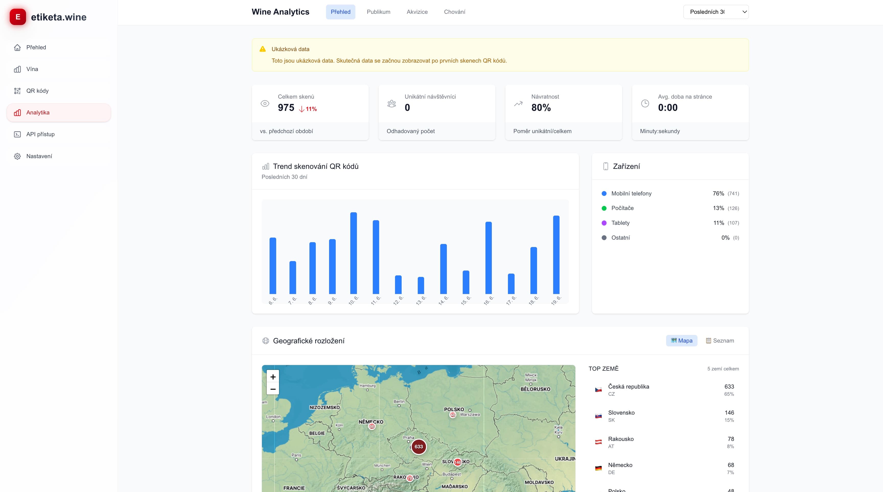Open the Posledních 30 period dropdown
The width and height of the screenshot is (883, 492).
(x=716, y=12)
